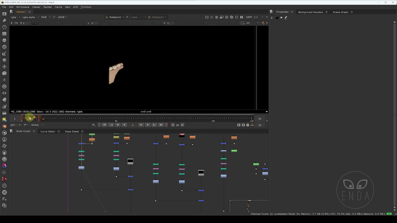Open the Time nodes clock icon
The width and height of the screenshot is (397, 223).
[4, 27]
